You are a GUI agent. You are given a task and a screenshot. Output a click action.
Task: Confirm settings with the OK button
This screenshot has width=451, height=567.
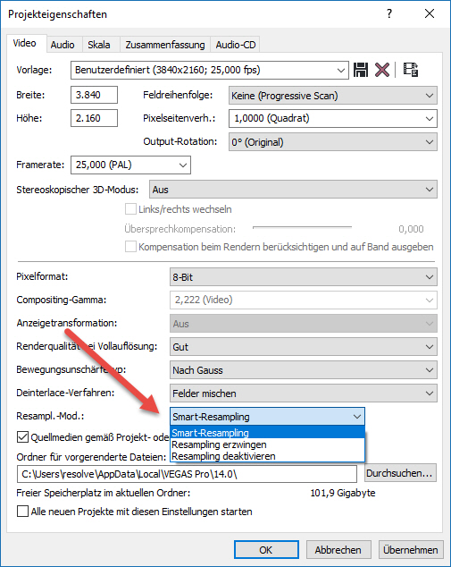click(x=266, y=550)
